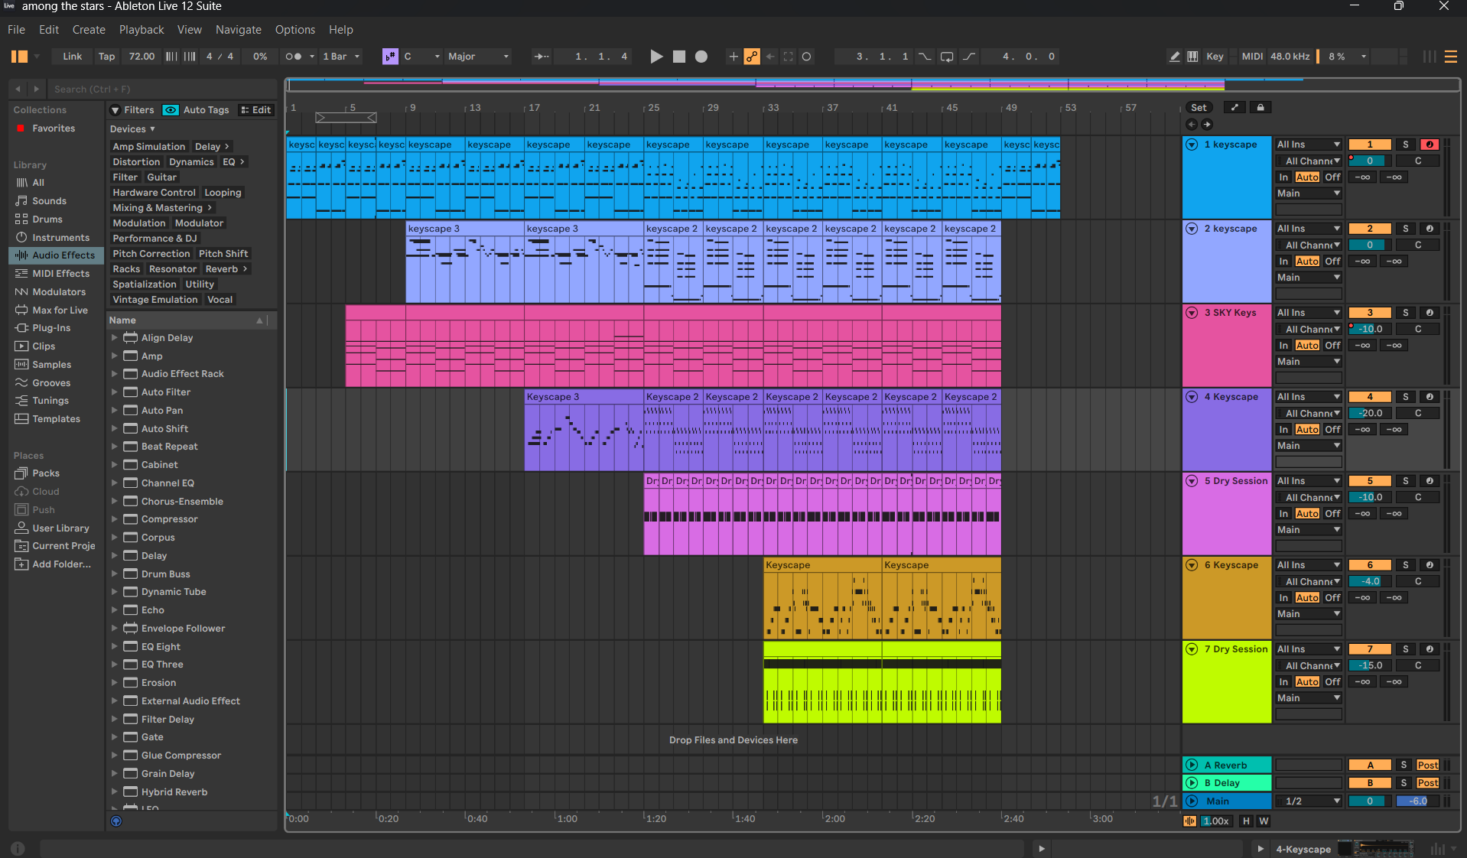The width and height of the screenshot is (1467, 858).
Task: Solo track 1 keyscape
Action: tap(1405, 145)
